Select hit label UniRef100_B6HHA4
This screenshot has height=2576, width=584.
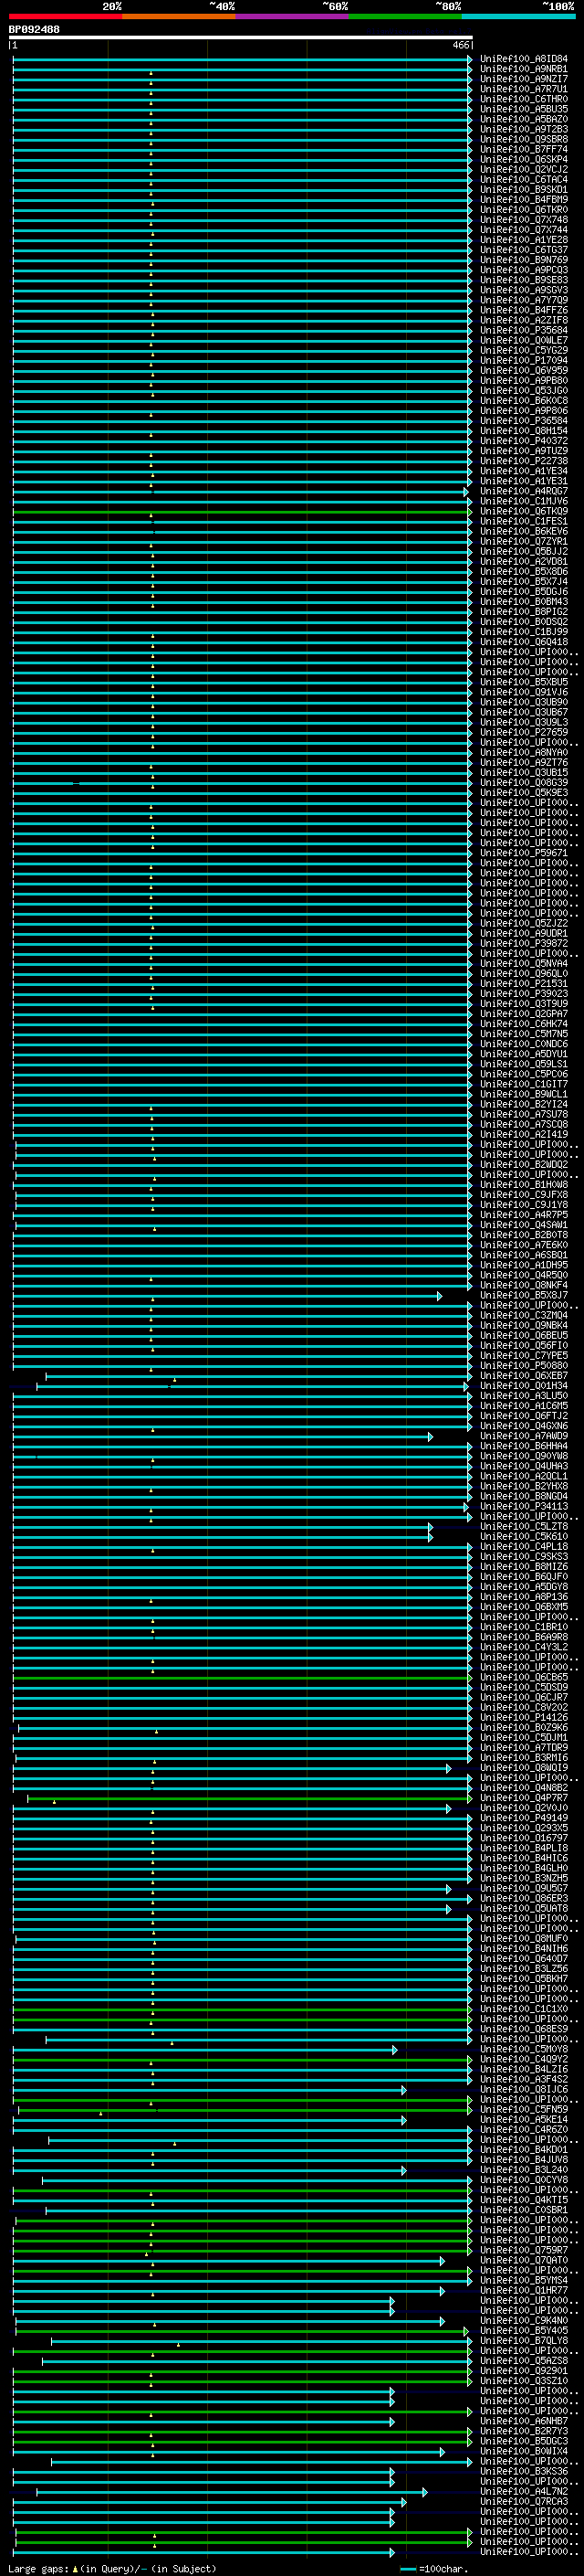524,1446
